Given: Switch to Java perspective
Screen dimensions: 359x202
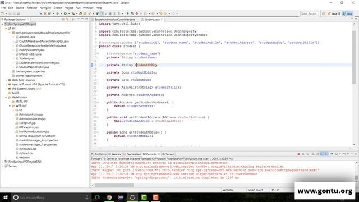Looking at the screenshot, I should (347, 13).
